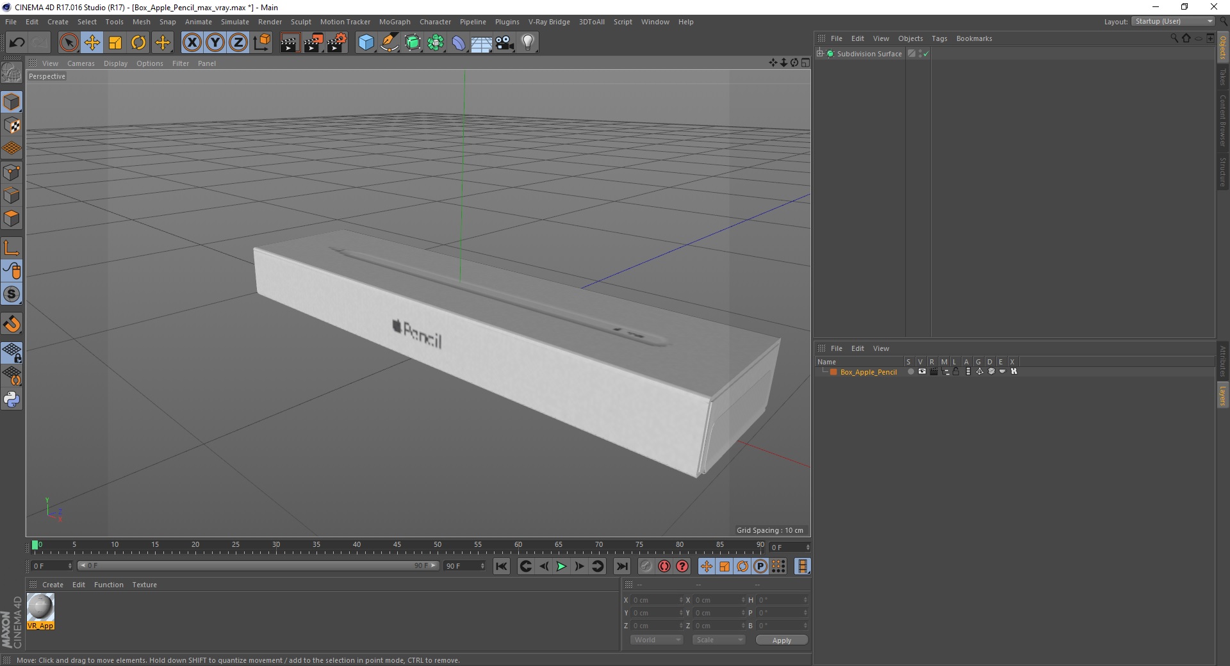Click Make Editable in left sidebar
This screenshot has height=666, width=1230.
point(12,72)
